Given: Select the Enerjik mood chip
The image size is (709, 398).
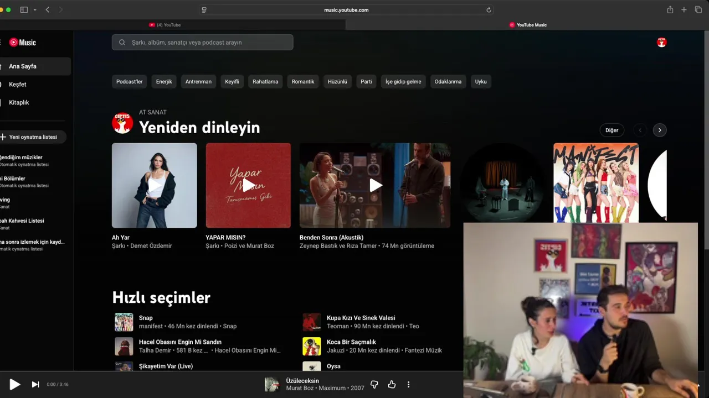Looking at the screenshot, I should pos(164,82).
